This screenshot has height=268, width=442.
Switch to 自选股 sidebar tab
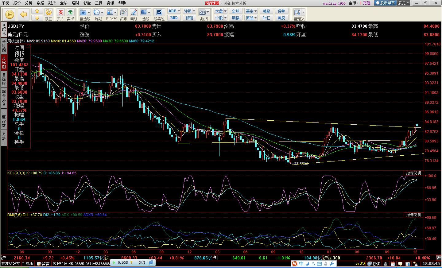coord(4,79)
